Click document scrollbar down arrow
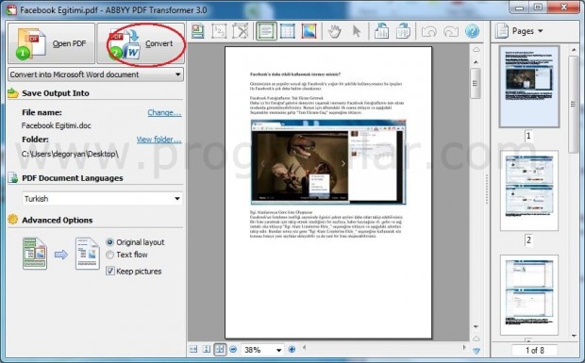 476,327
